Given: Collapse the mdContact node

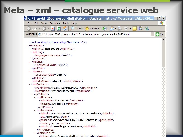Looking at the screenshot, I should pos(29,84).
